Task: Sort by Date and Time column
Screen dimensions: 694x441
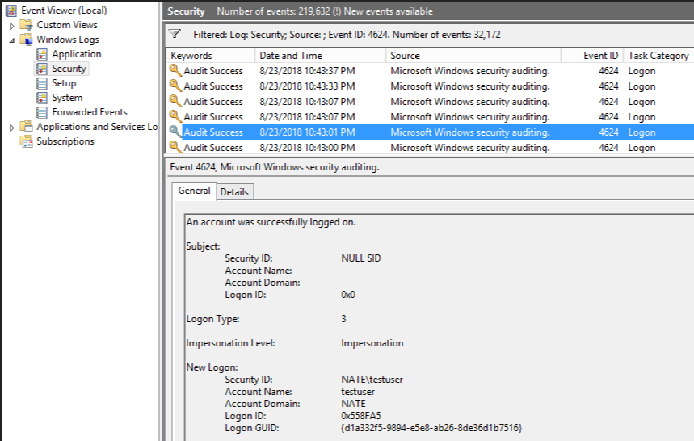Action: (x=290, y=56)
